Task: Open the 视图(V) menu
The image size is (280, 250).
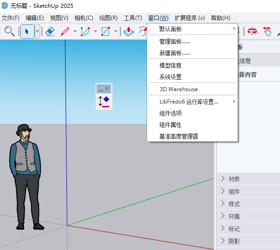Action: [59, 18]
